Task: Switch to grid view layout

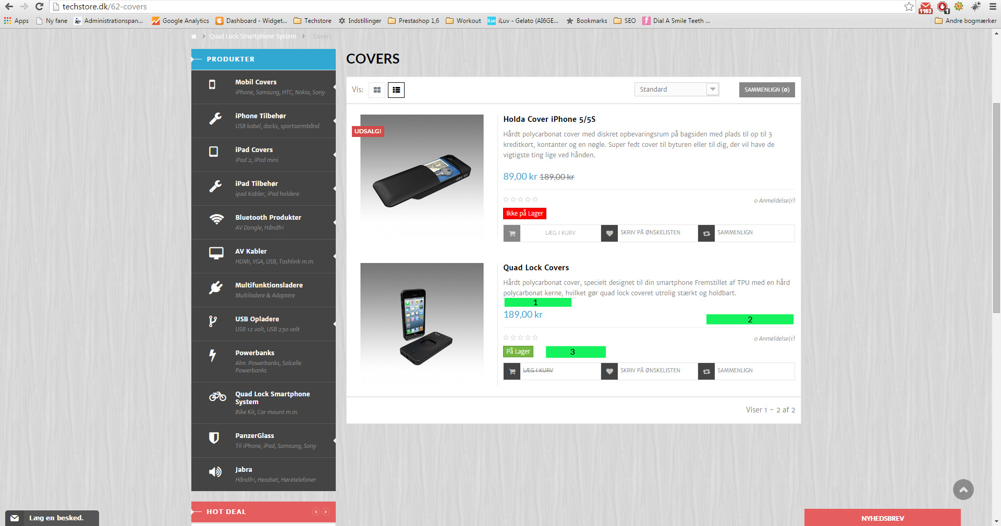Action: pos(377,90)
